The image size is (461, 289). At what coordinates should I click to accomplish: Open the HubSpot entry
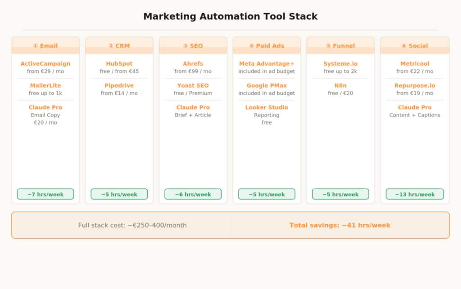(x=119, y=64)
